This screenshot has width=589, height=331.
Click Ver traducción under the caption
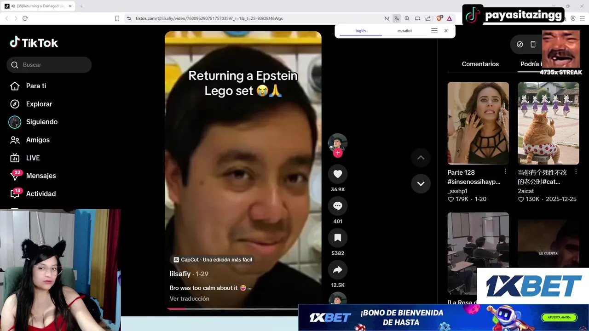pyautogui.click(x=189, y=298)
